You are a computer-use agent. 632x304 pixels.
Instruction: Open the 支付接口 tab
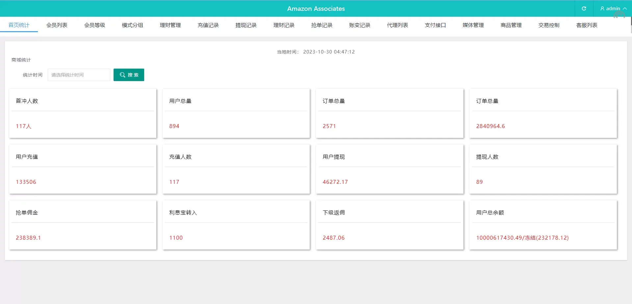(x=435, y=25)
